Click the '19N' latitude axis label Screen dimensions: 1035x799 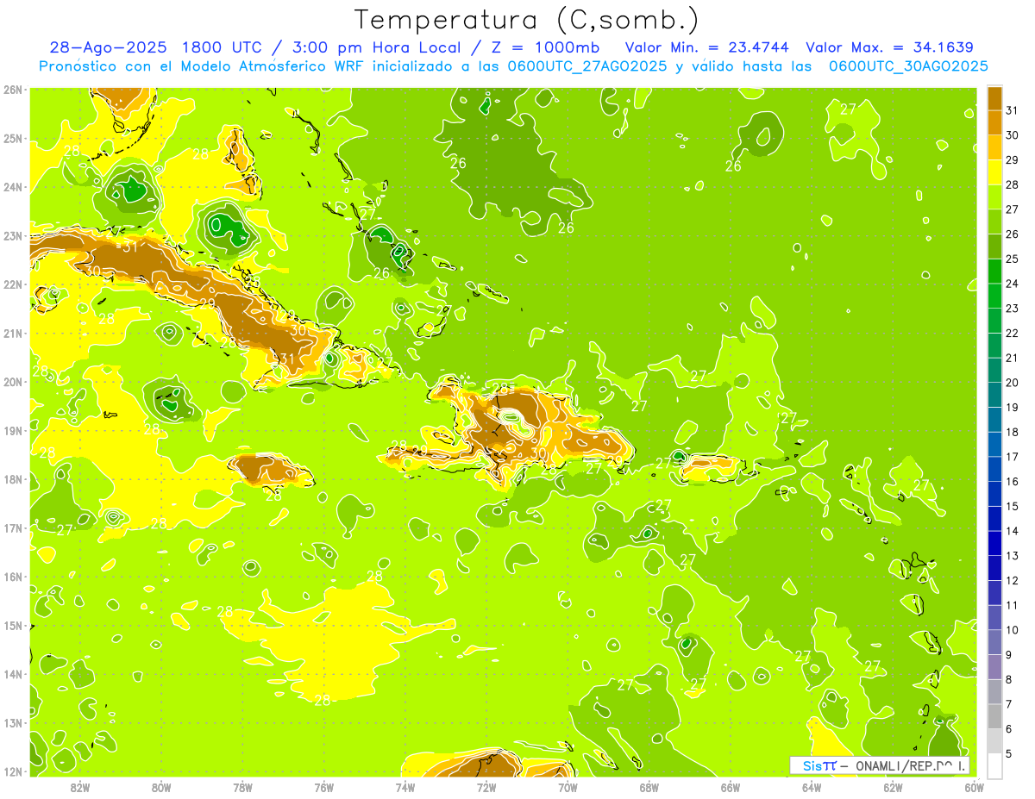13,430
